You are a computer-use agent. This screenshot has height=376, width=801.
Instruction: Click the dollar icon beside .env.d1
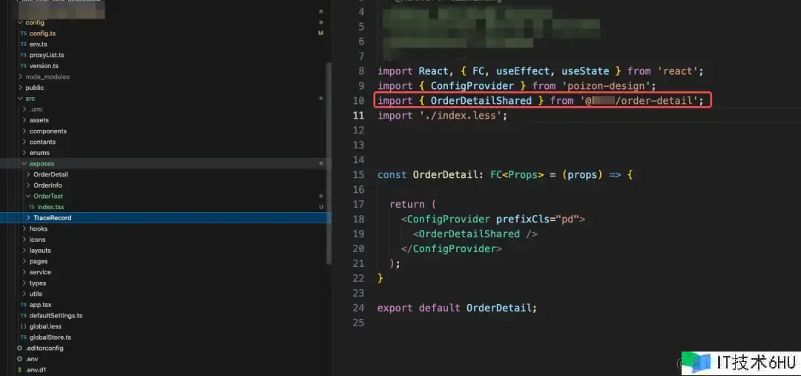tap(19, 369)
